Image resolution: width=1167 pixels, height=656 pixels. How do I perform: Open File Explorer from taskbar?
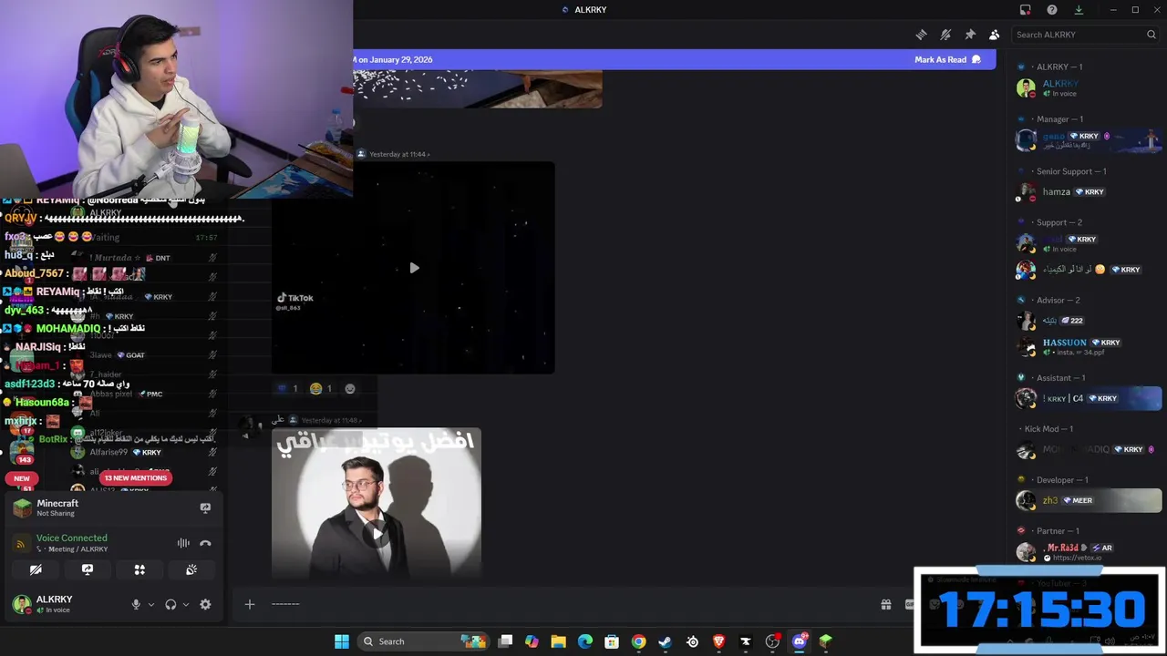(x=558, y=641)
